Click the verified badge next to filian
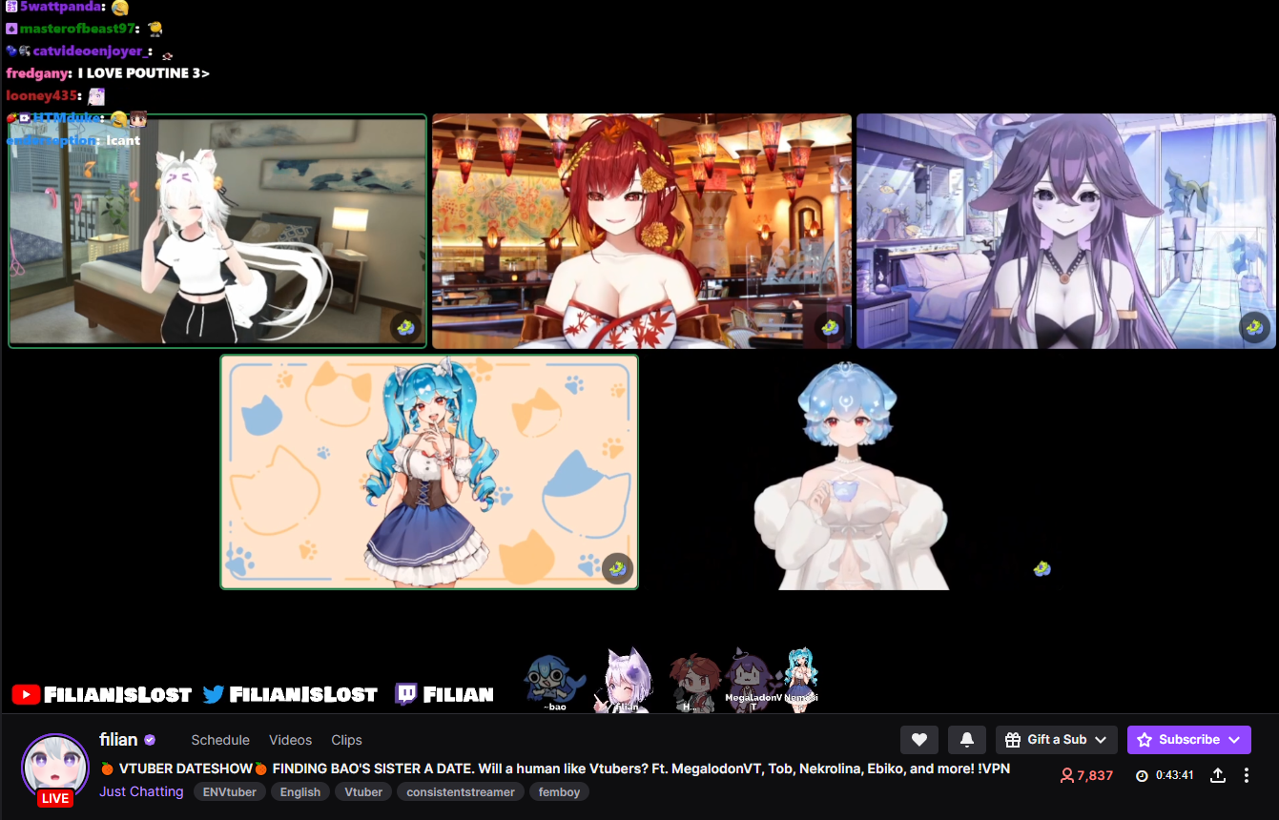The width and height of the screenshot is (1279, 820). 150,740
